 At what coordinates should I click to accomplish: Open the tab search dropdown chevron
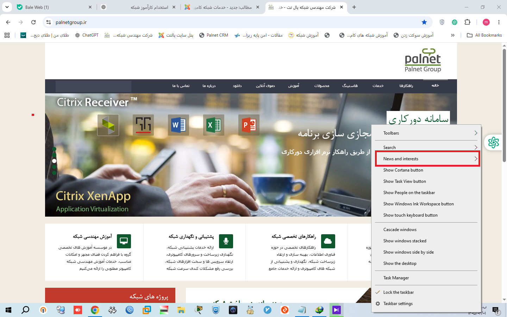pyautogui.click(x=7, y=7)
